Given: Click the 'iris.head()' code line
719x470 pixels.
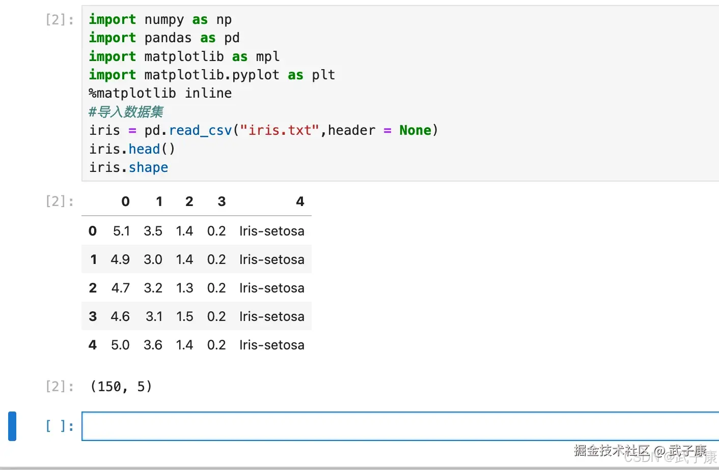Looking at the screenshot, I should 132,149.
